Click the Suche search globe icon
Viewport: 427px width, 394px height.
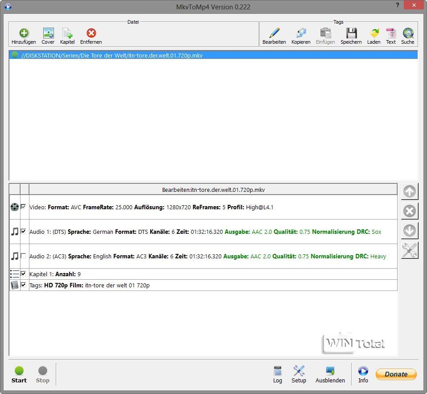(x=407, y=33)
